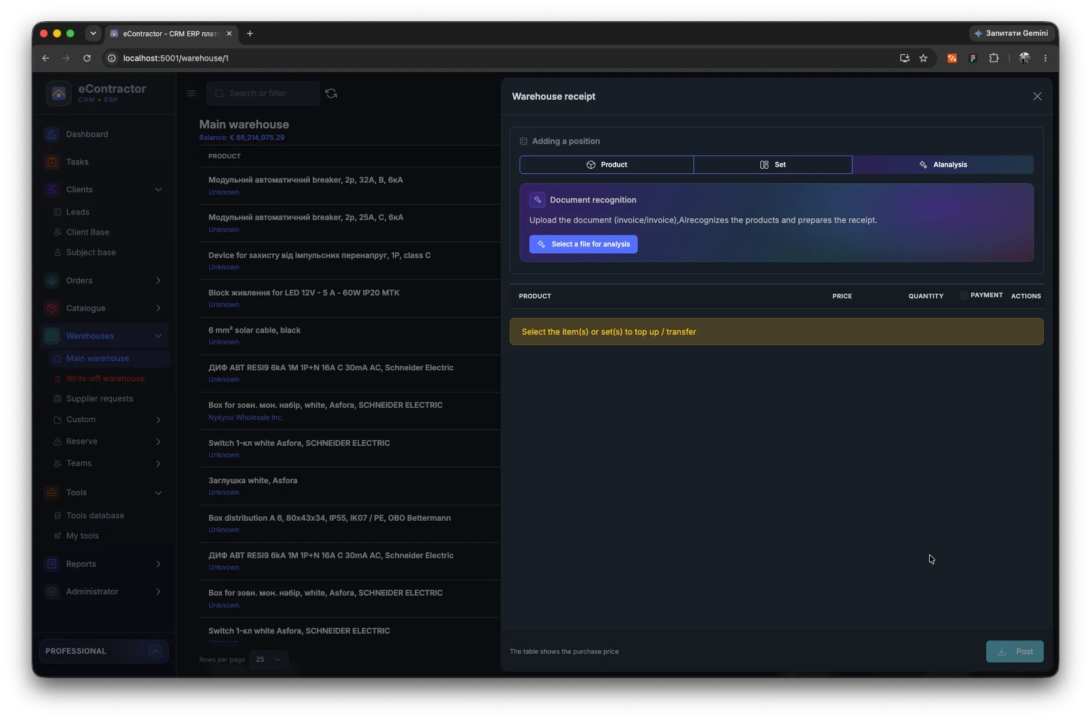1091x720 pixels.
Task: Open Client Base in sidebar
Action: (x=88, y=232)
